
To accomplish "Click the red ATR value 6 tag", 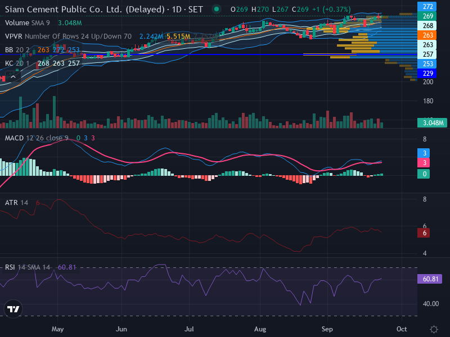I will pos(424,233).
